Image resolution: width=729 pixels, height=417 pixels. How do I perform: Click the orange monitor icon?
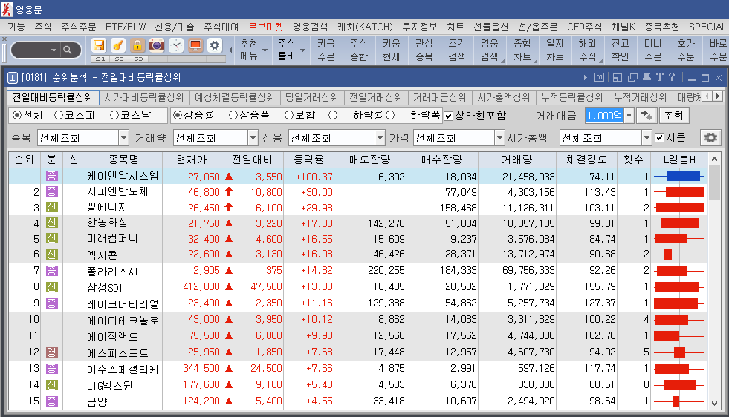[x=195, y=45]
